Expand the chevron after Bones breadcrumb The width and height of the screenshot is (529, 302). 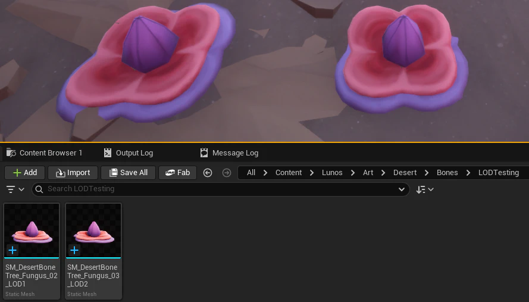point(468,173)
